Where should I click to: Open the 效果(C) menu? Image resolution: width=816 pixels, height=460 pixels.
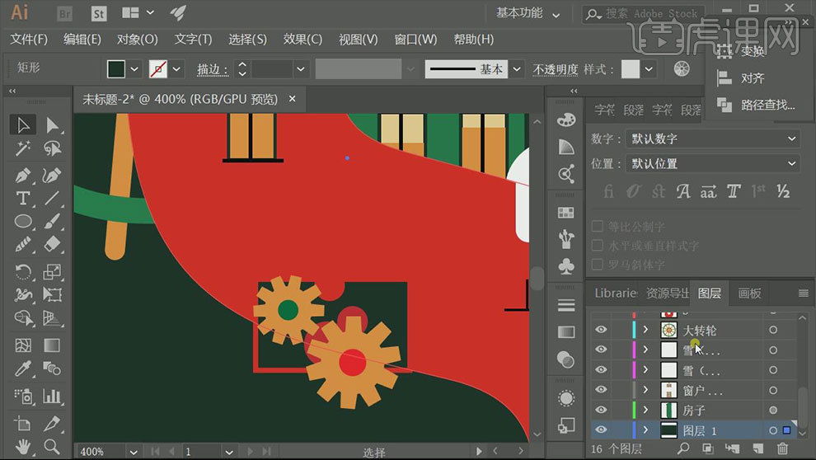302,40
